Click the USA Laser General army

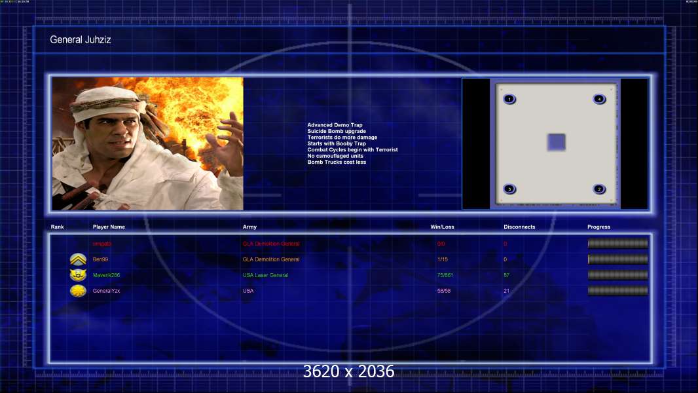pos(265,275)
